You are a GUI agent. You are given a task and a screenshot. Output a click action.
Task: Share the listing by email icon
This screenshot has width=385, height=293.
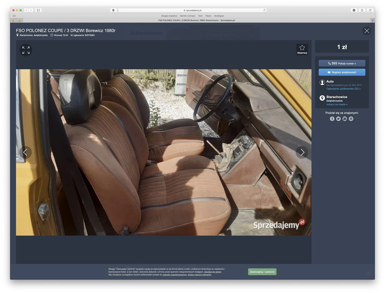coord(345,119)
